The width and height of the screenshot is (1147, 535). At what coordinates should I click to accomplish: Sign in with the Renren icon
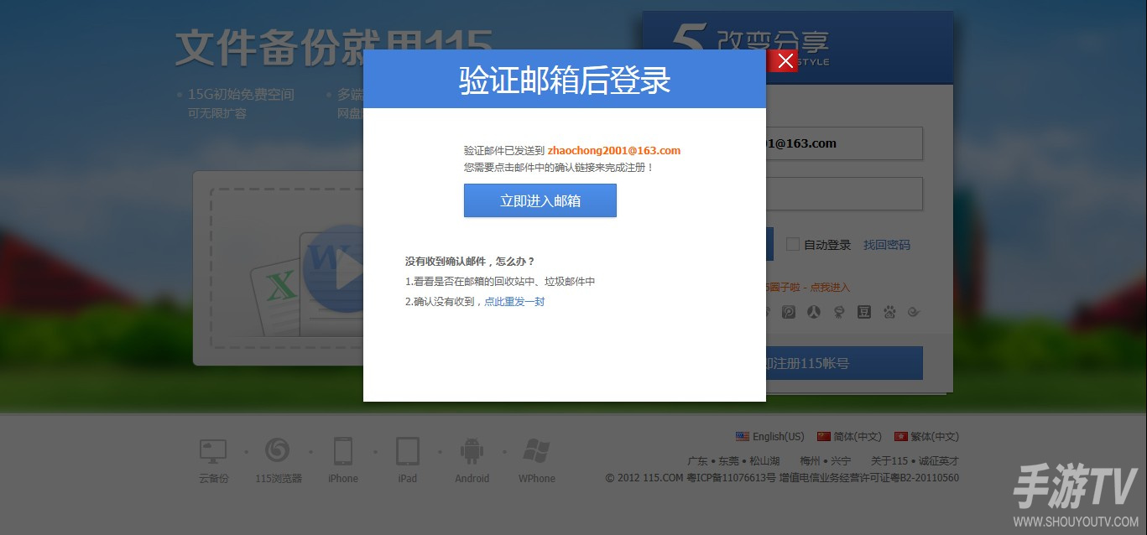(814, 312)
